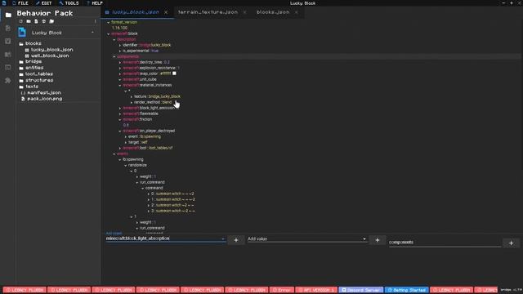Open pack_icon.png in the explorer

45,99
